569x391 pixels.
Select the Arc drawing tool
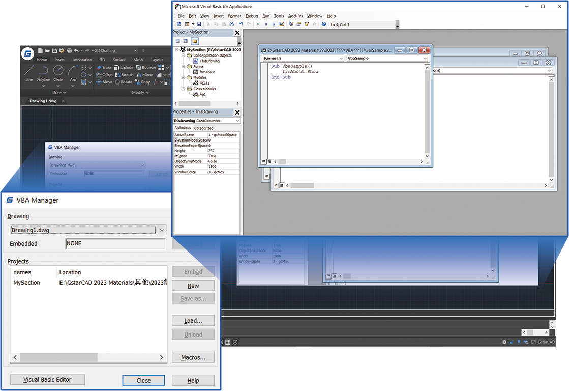(73, 73)
